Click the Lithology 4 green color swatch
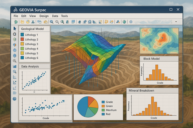 (x=22, y=49)
